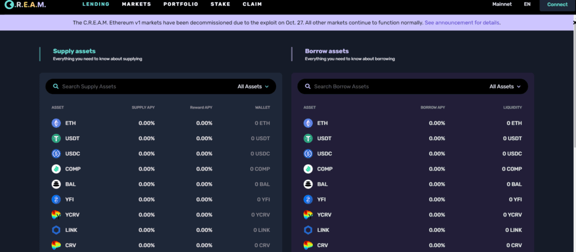Click 'Everything you need to know about supplying'
This screenshot has height=252, width=576.
click(97, 58)
